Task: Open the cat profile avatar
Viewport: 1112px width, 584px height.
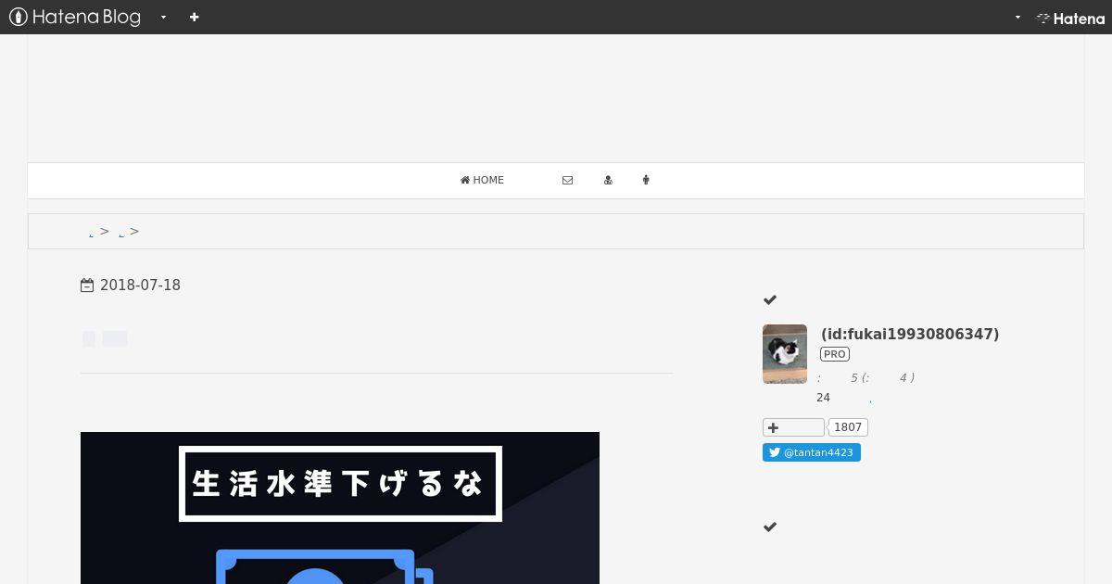Action: 785,354
